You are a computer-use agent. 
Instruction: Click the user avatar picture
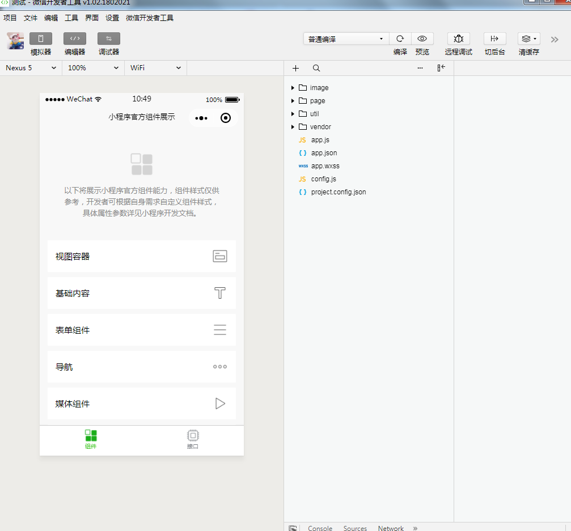pos(15,41)
